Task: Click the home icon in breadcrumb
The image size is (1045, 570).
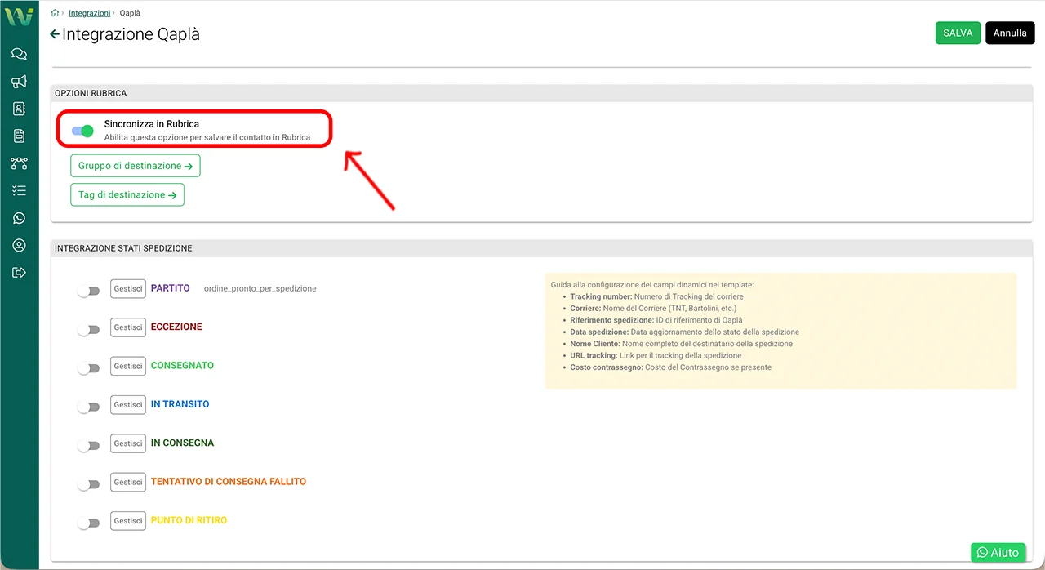Action: tap(55, 13)
